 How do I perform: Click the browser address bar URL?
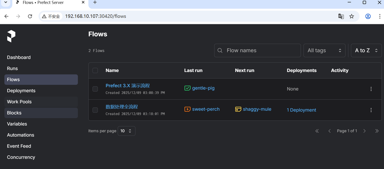95,16
